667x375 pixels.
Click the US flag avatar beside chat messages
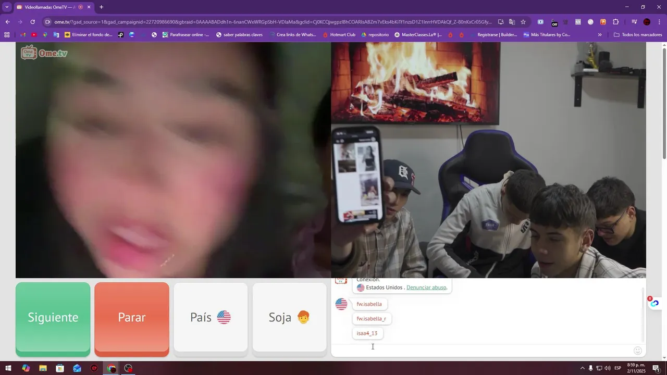(341, 304)
